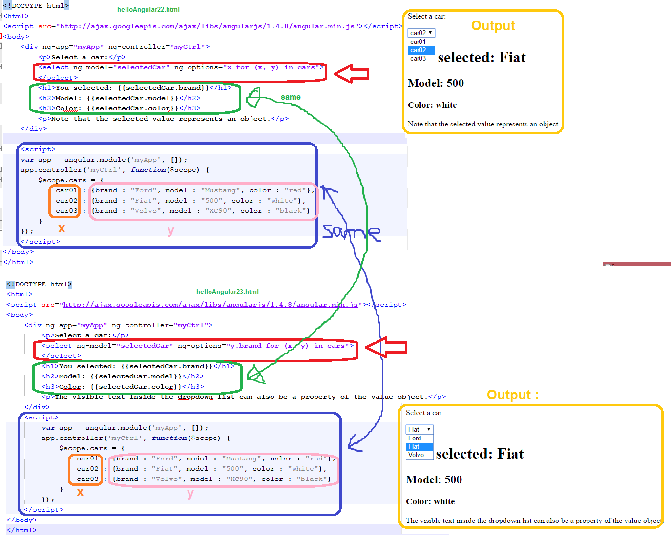Image resolution: width=671 pixels, height=542 pixels.
Task: Click rendered 'Note that the selected value represents an object.'
Action: (483, 125)
